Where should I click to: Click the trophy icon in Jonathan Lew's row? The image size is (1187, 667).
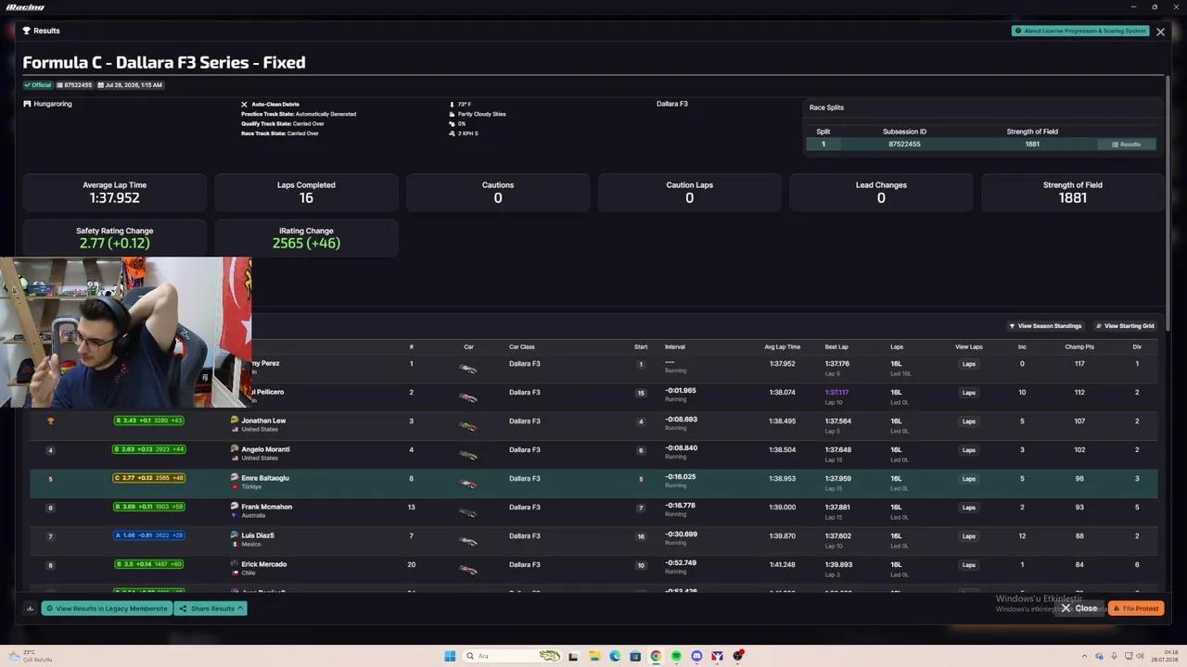point(50,421)
